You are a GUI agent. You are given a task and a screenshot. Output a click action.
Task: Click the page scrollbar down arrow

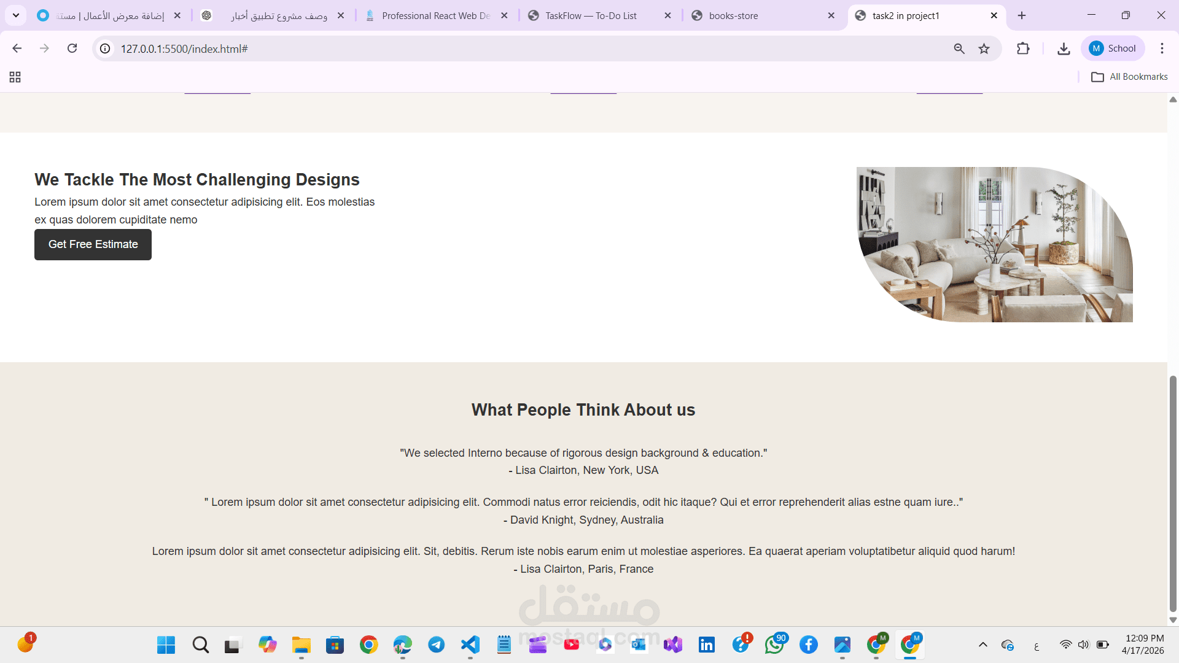click(1173, 620)
